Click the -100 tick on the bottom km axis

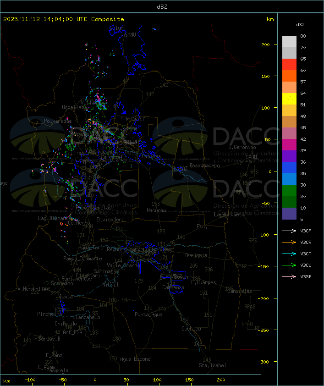[x=30, y=380]
